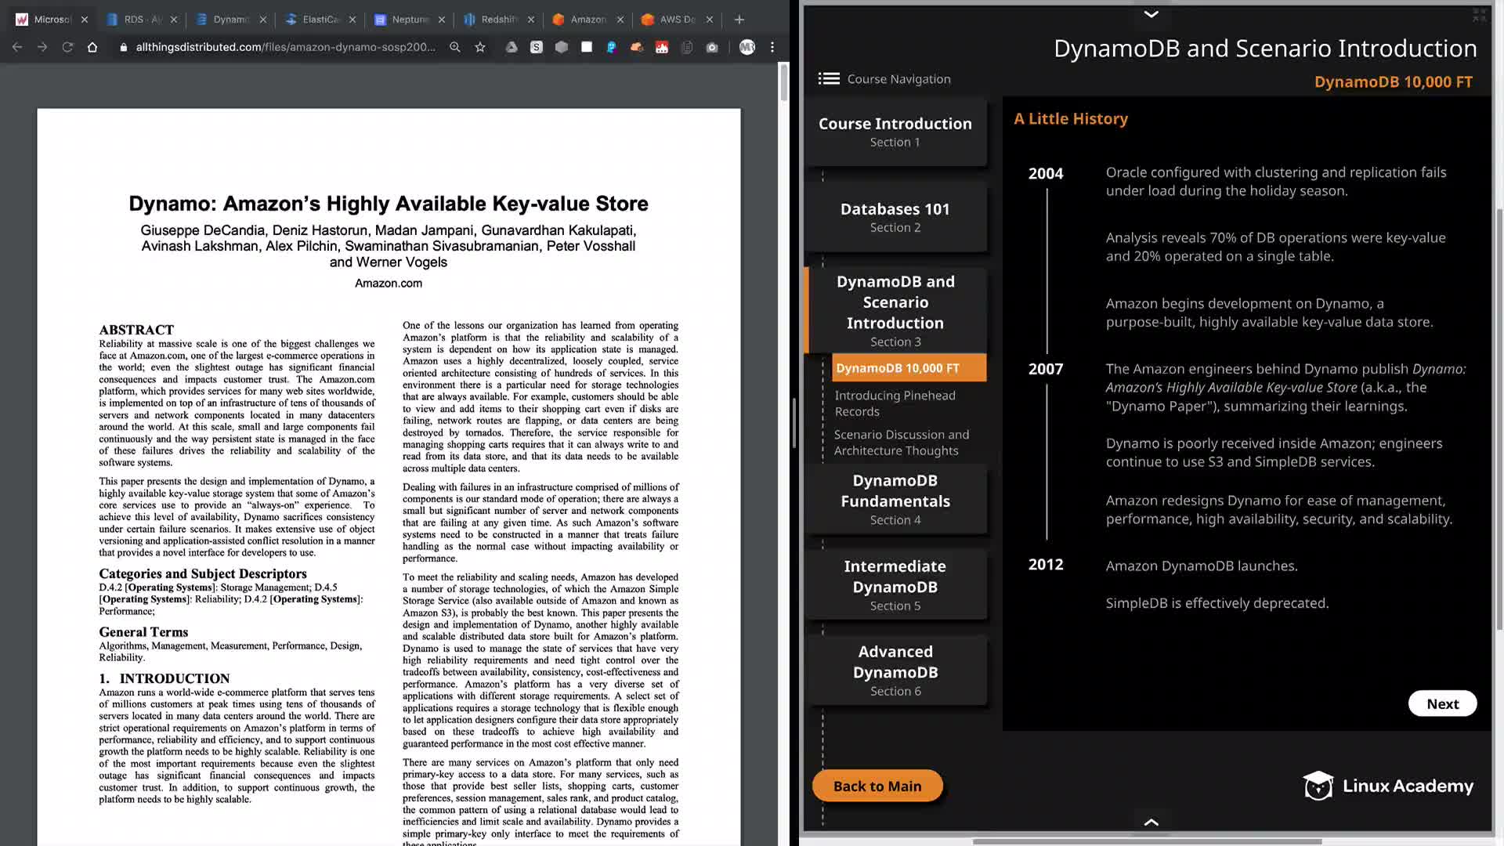Viewport: 1504px width, 846px height.
Task: Switch to the Neptune browser tab
Action: pyautogui.click(x=410, y=20)
